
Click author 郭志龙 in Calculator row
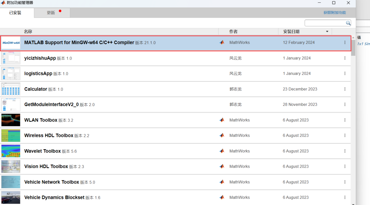(235, 89)
